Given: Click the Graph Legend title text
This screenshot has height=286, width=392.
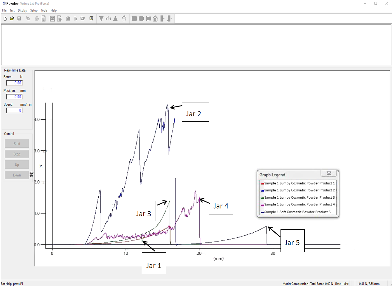Looking at the screenshot, I should pos(272,175).
